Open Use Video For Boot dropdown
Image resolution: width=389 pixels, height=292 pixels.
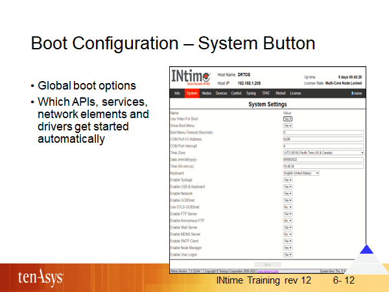pos(288,119)
